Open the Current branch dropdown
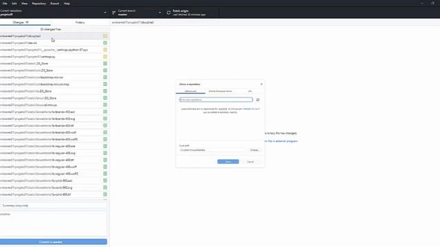440x247 pixels. click(137, 12)
